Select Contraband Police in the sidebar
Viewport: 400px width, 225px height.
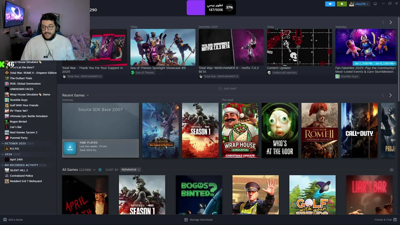21,176
